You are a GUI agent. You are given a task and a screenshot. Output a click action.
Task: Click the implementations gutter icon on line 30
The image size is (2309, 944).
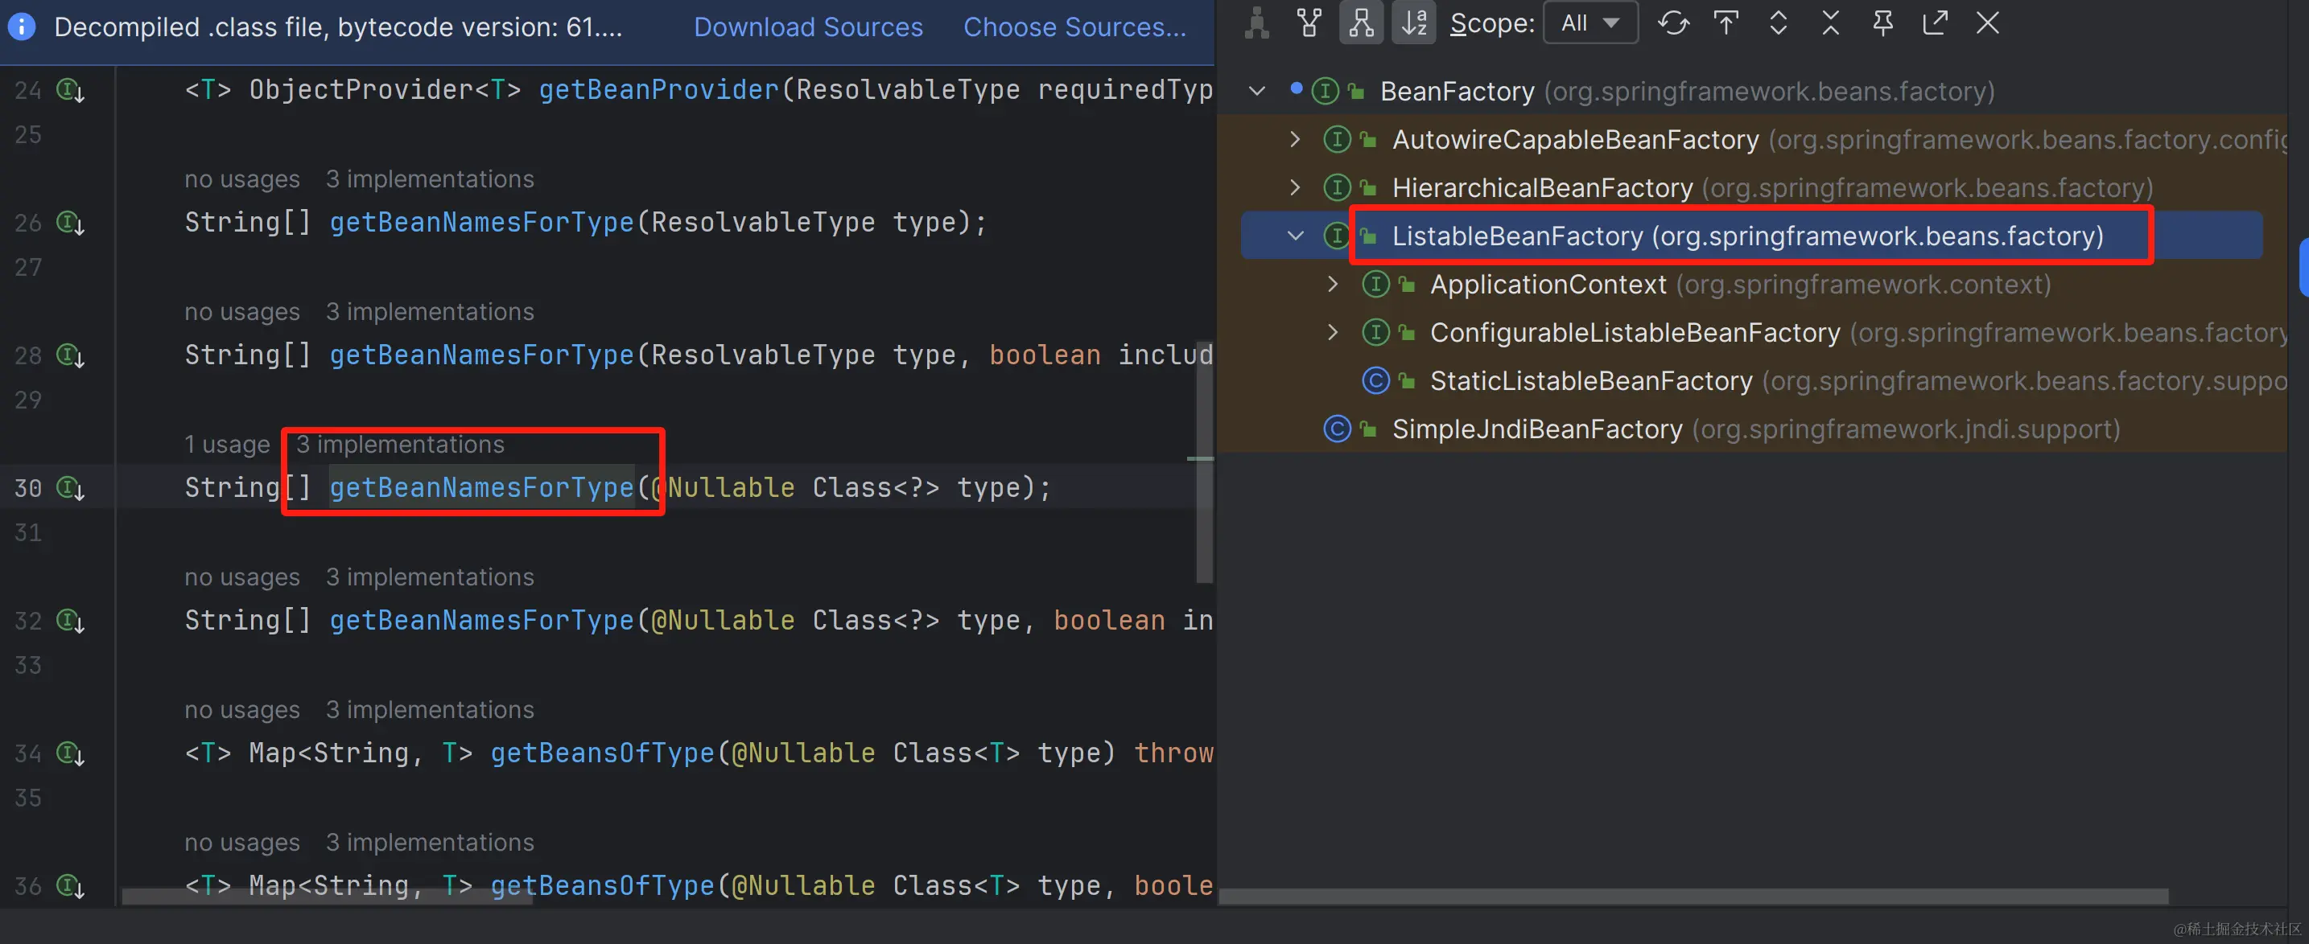(x=71, y=488)
